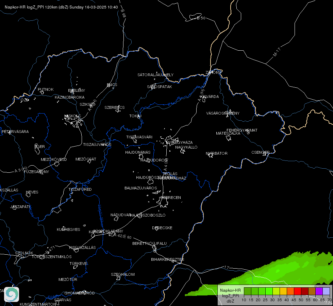
Task: Click the BERETTYÓÚJFALU label
Action: tap(149, 243)
